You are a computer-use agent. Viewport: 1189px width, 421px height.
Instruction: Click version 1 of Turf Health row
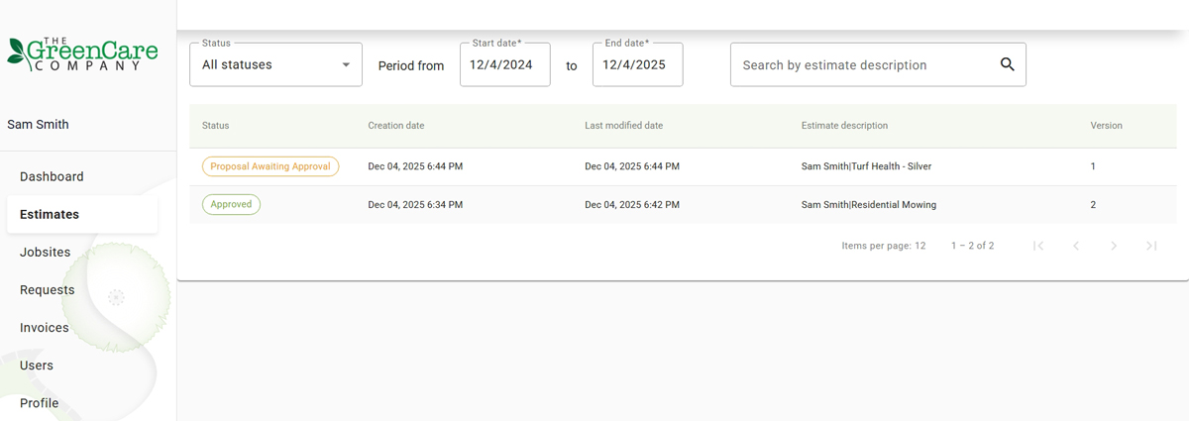[1094, 166]
